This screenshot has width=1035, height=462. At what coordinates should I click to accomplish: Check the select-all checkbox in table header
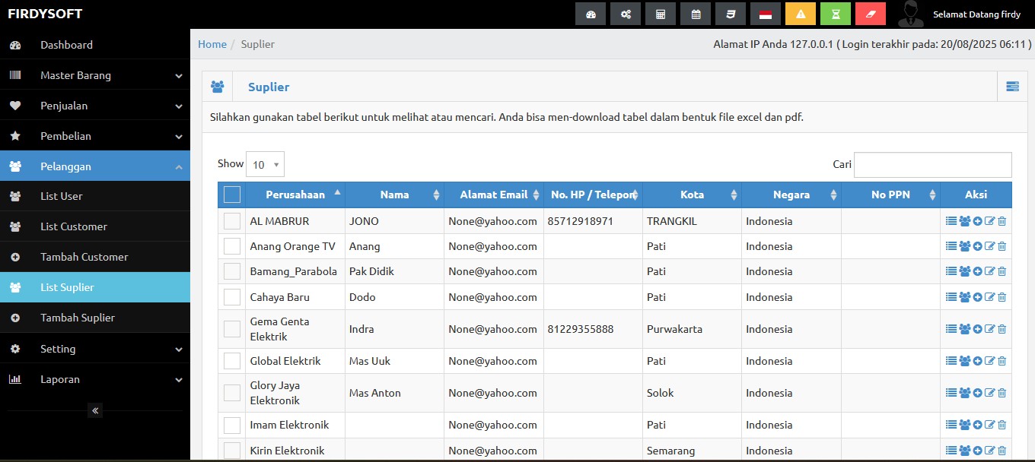point(232,195)
